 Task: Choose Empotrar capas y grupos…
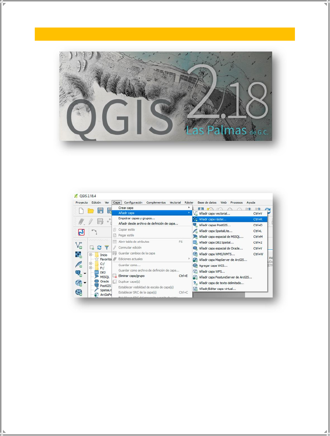152,218
